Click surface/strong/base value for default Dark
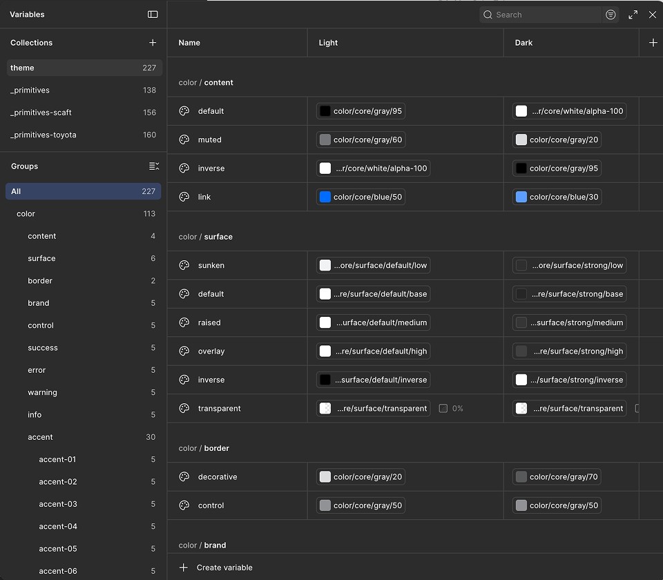Image resolution: width=663 pixels, height=580 pixels. (570, 294)
